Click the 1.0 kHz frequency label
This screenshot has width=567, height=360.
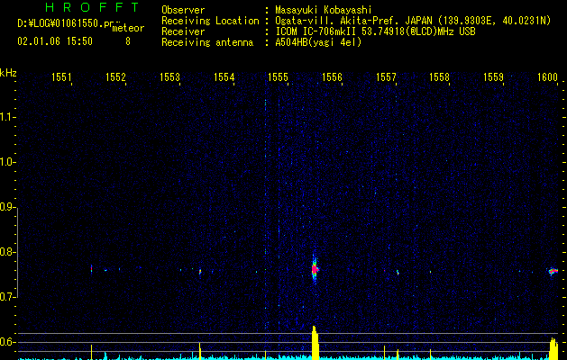[8, 162]
